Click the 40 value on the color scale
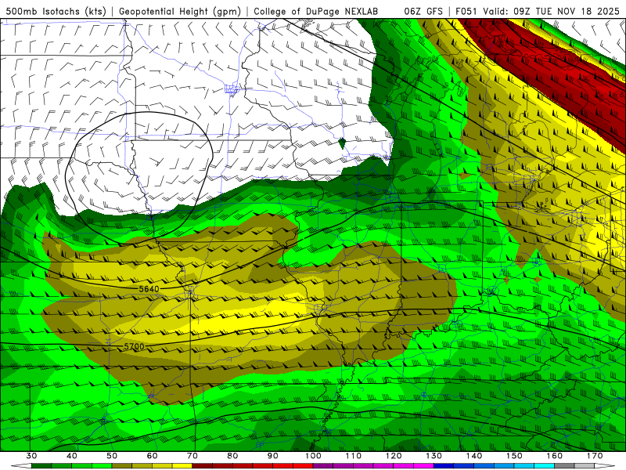The width and height of the screenshot is (626, 470). [x=71, y=456]
